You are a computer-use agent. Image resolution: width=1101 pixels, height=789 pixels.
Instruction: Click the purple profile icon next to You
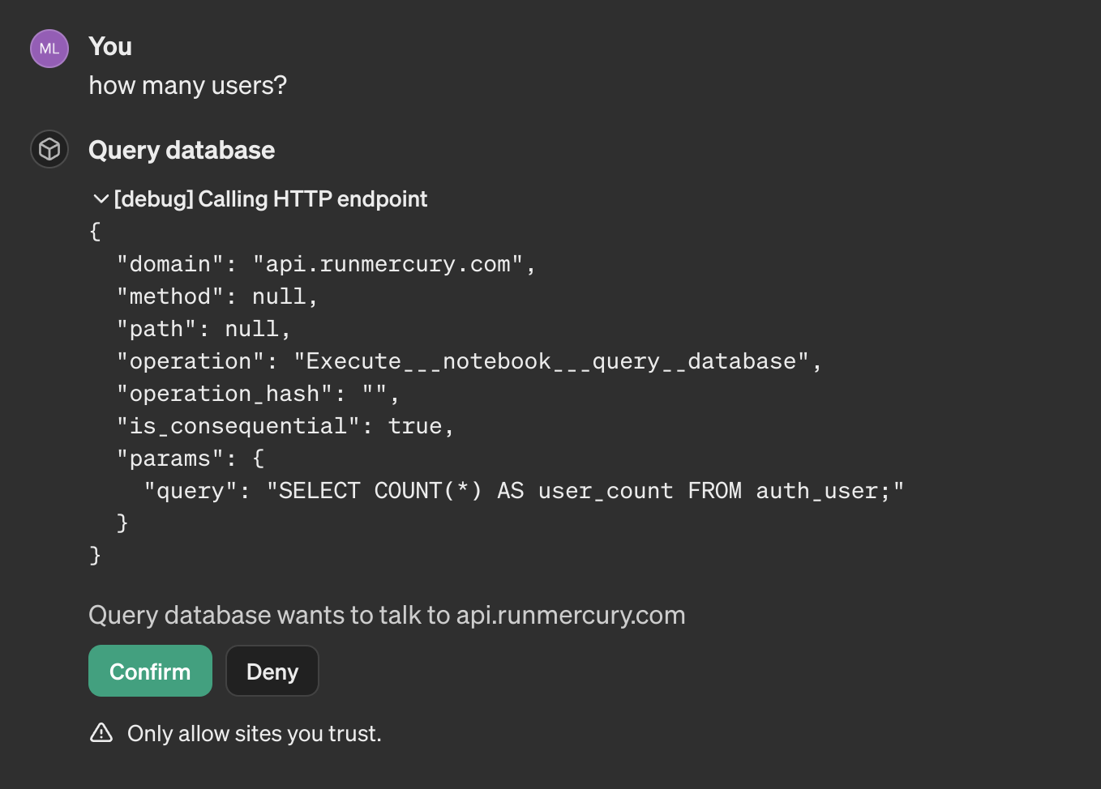(49, 49)
